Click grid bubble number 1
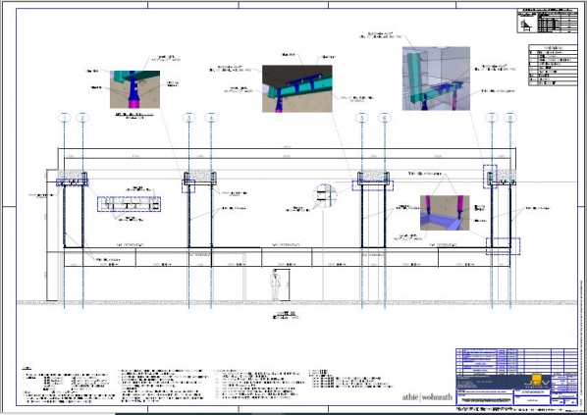587x415 pixels. click(x=65, y=118)
